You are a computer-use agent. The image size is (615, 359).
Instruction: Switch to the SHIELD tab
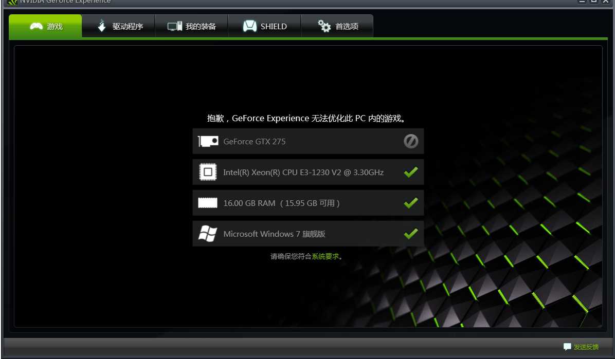coord(264,26)
